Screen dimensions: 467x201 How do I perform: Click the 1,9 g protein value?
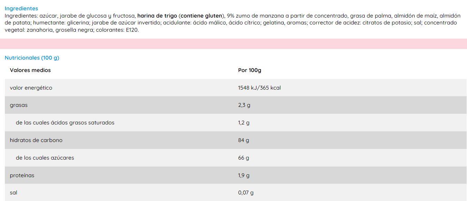pyautogui.click(x=244, y=175)
